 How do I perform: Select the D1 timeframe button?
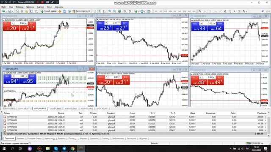pos(185,11)
